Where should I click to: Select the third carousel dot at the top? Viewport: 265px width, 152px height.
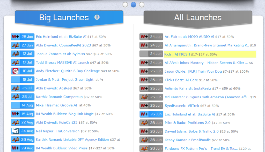[142, 5]
